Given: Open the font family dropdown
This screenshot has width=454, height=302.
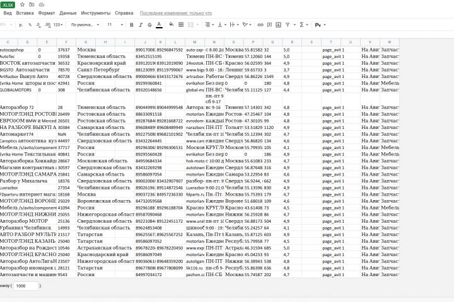Looking at the screenshot, I should [85, 25].
